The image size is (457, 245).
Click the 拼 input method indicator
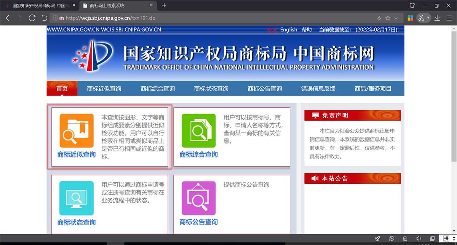[x=446, y=239]
